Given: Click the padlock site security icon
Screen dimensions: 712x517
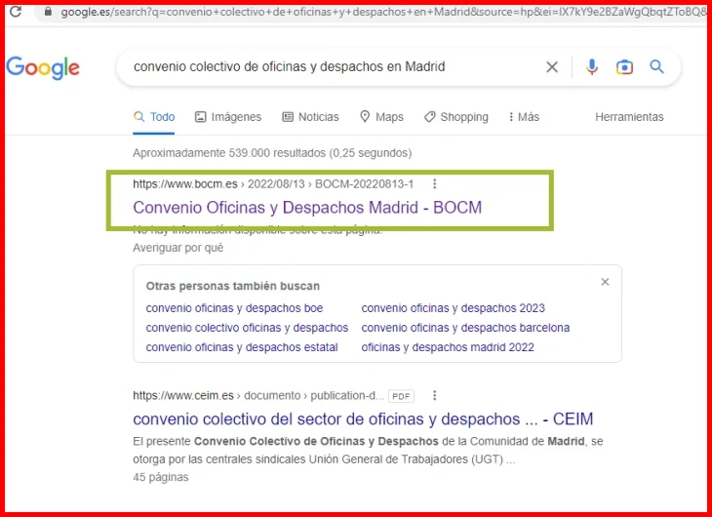Looking at the screenshot, I should pos(48,12).
